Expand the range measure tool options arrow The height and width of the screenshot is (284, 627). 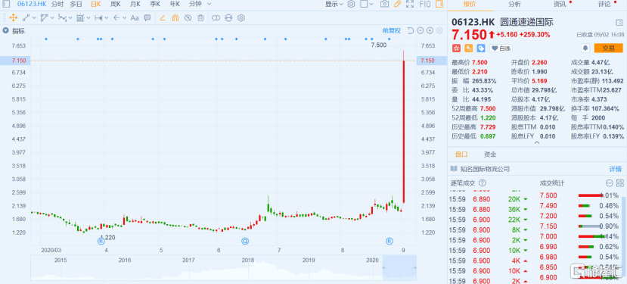coord(107,17)
